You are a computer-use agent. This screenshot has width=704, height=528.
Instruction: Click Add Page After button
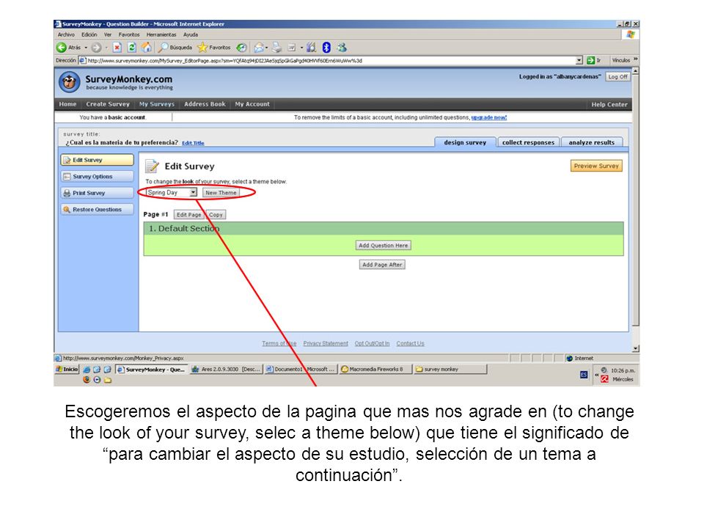(382, 265)
